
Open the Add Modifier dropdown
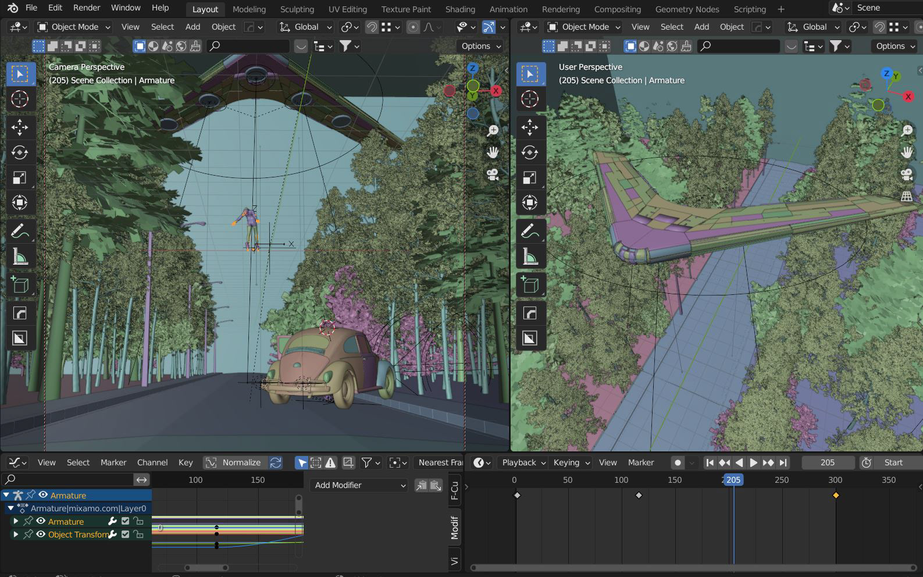(x=359, y=485)
